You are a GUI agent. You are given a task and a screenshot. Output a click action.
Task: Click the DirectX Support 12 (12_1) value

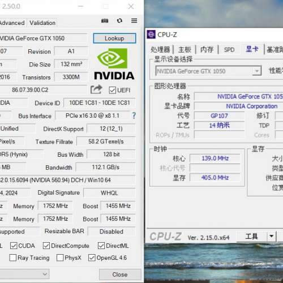click(111, 128)
